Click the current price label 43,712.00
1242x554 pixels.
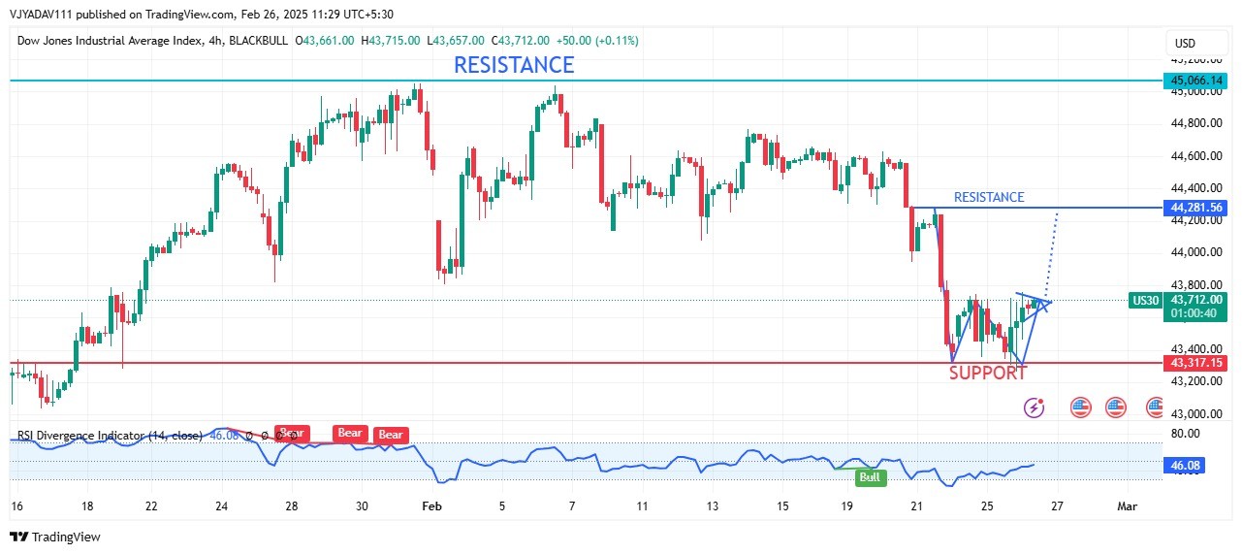[x=1196, y=300]
